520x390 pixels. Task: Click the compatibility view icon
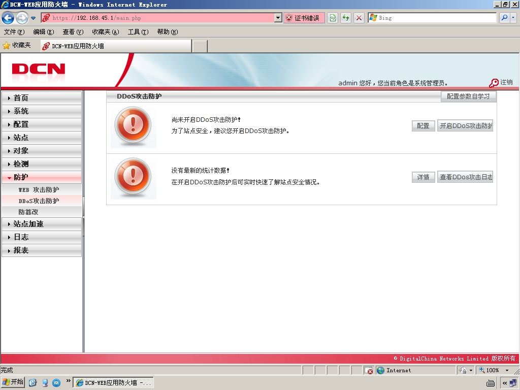[333, 18]
